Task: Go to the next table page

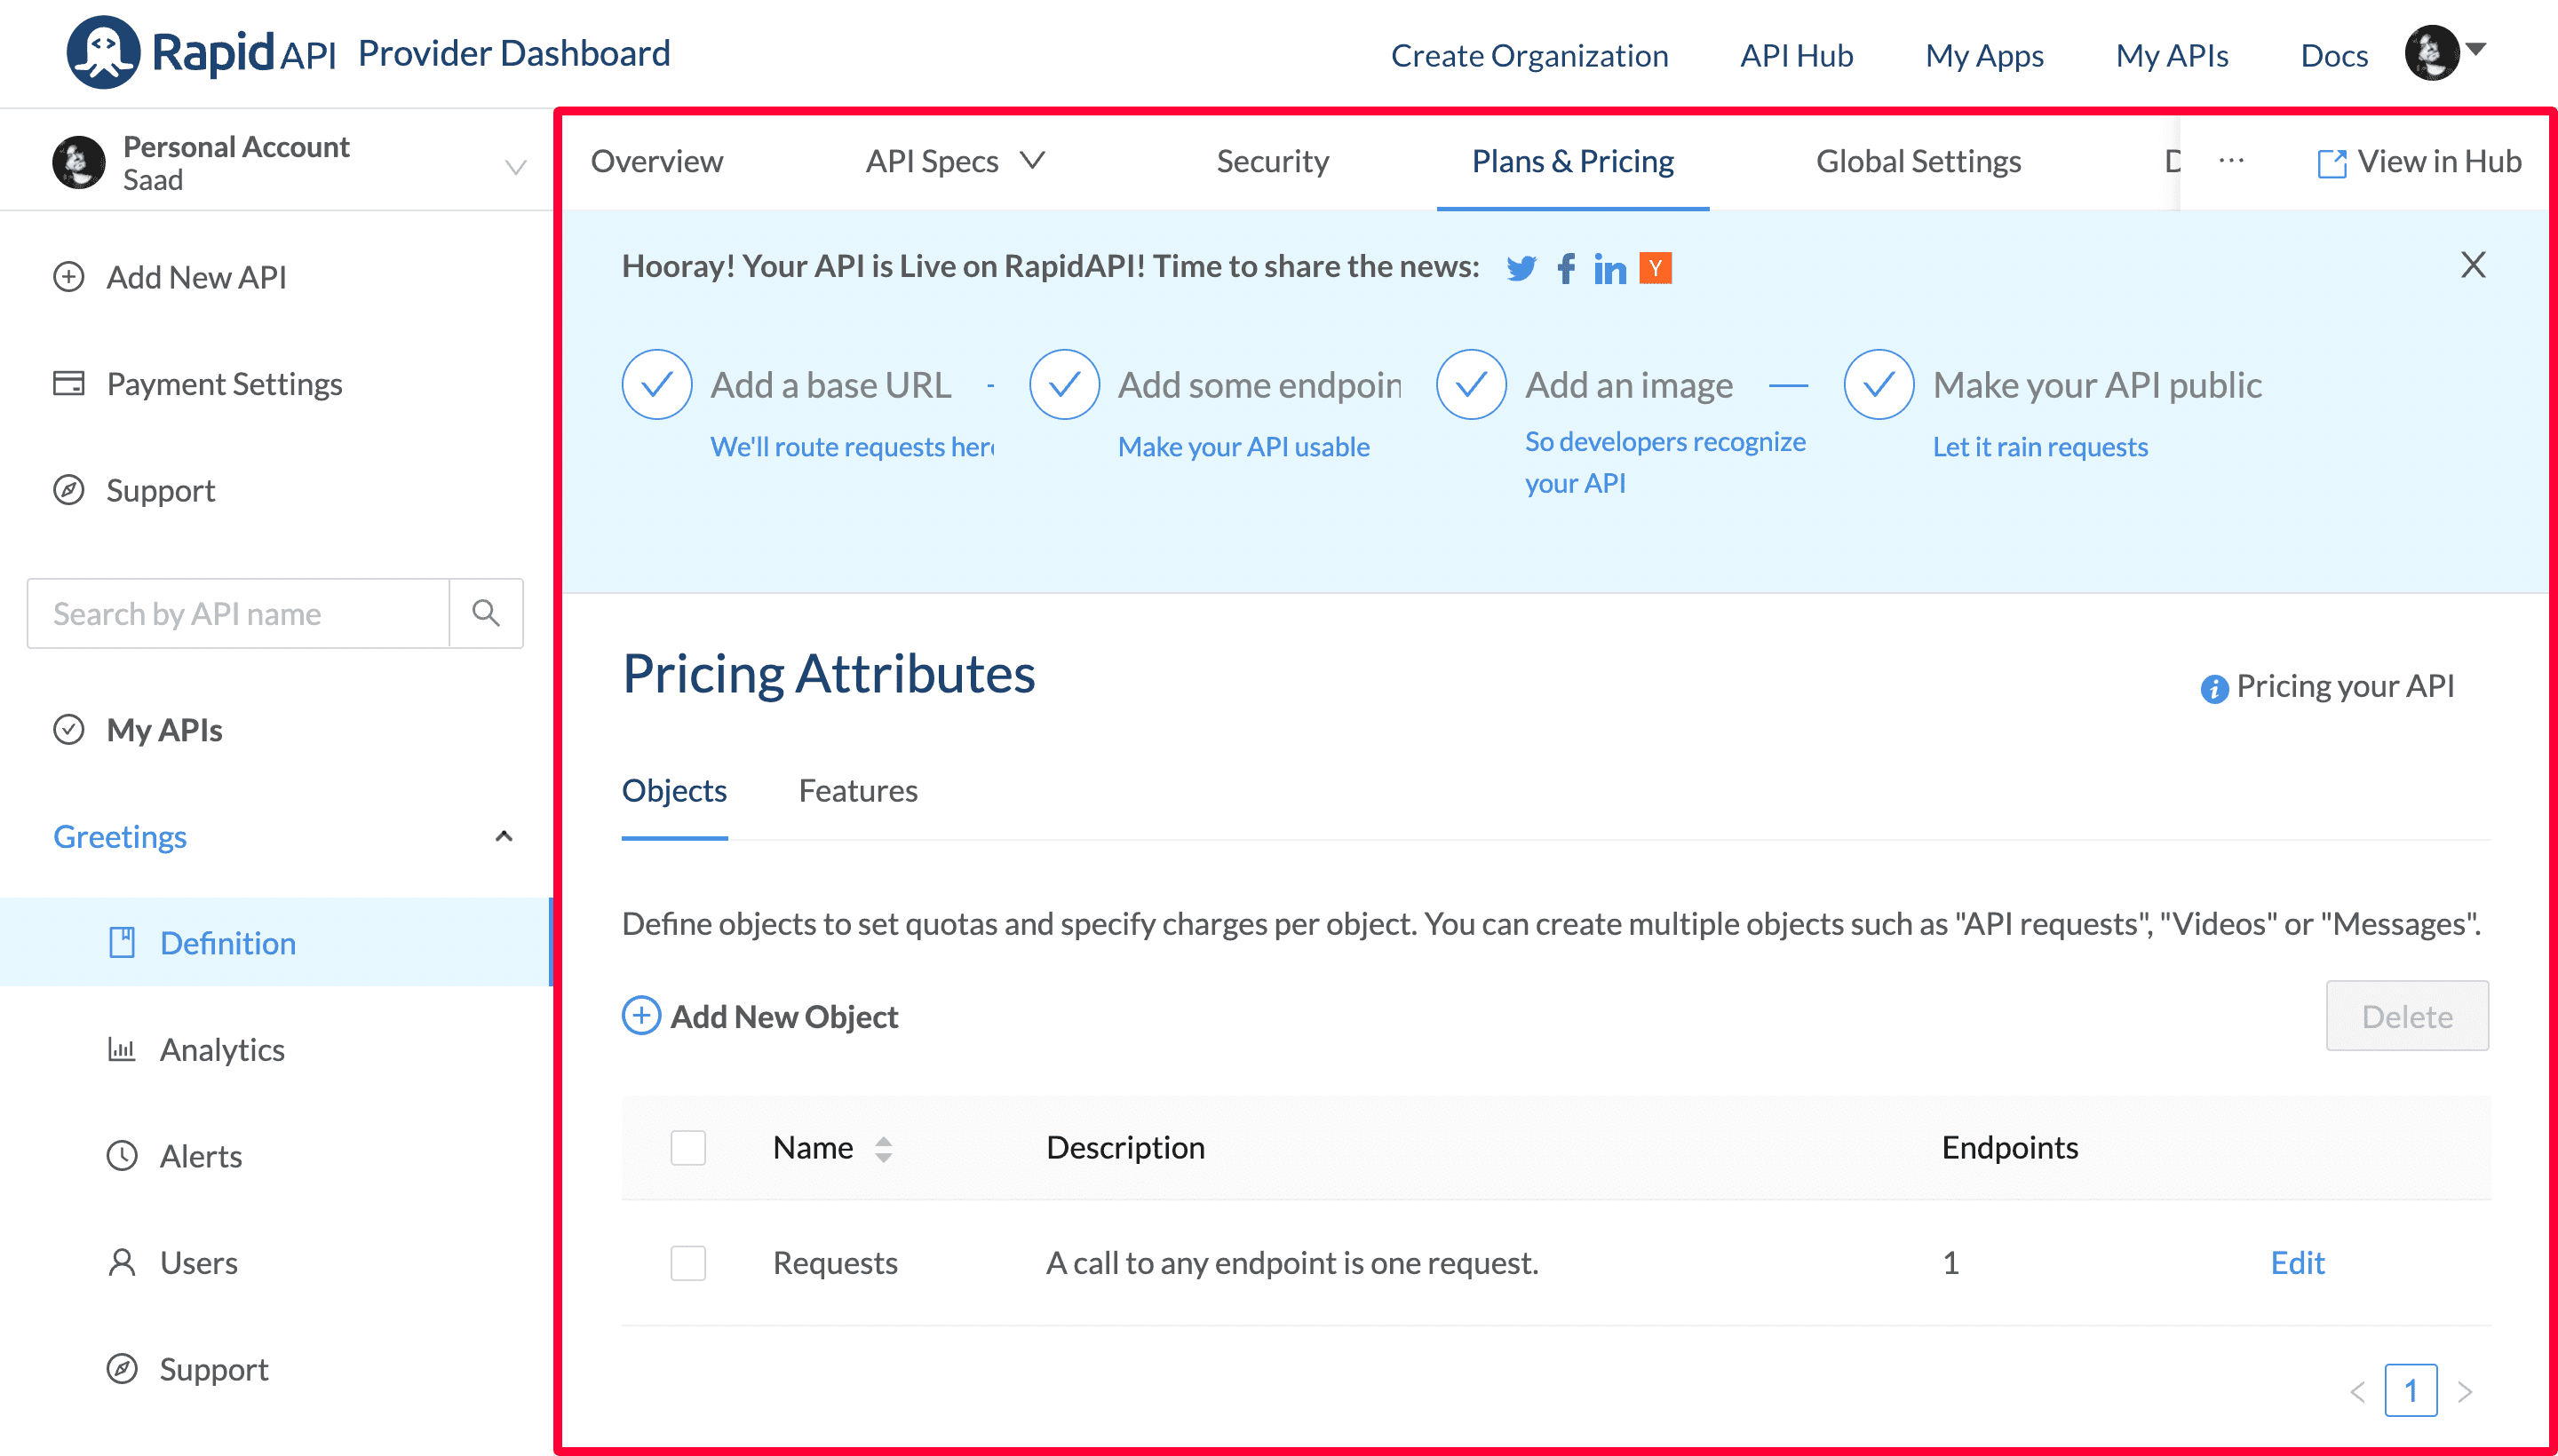Action: click(2465, 1391)
